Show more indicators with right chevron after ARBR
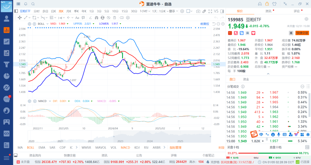 click(164, 147)
